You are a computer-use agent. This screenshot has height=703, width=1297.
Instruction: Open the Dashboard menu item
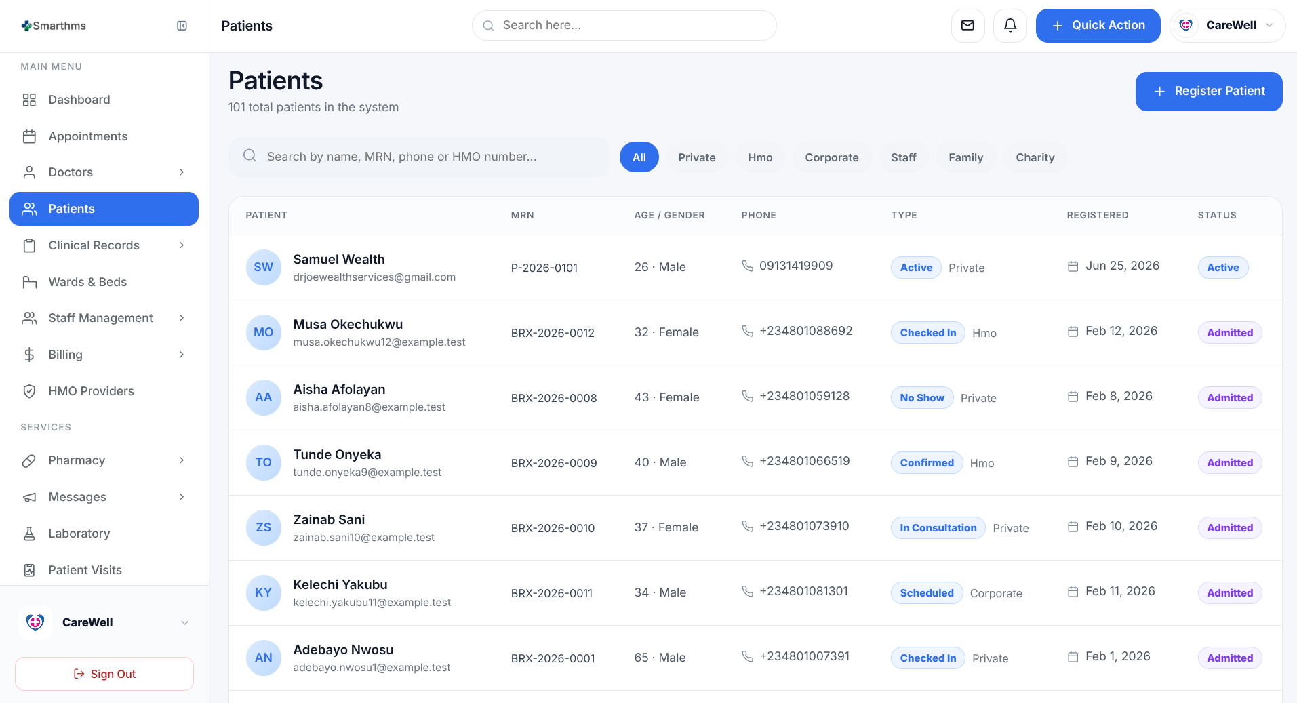pos(104,100)
